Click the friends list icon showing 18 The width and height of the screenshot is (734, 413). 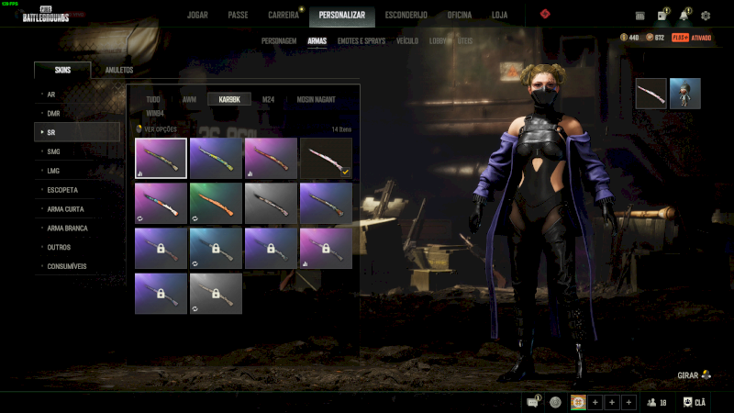pyautogui.click(x=656, y=402)
